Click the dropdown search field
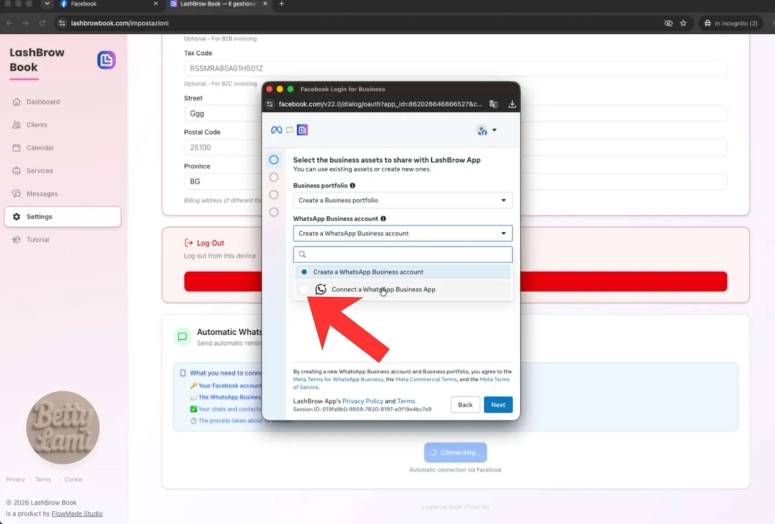This screenshot has height=524, width=775. point(402,255)
